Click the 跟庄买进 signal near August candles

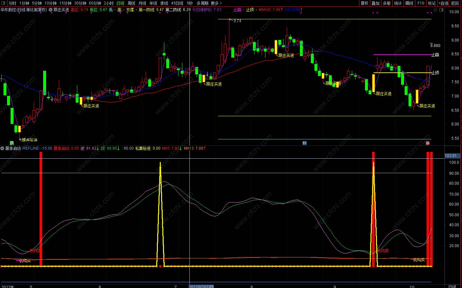click(x=286, y=56)
